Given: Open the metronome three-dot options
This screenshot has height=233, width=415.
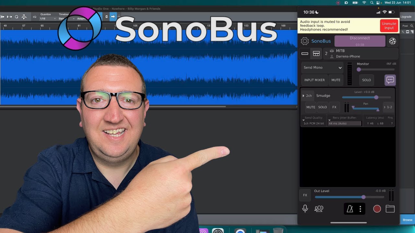Looking at the screenshot, I should [x=360, y=209].
